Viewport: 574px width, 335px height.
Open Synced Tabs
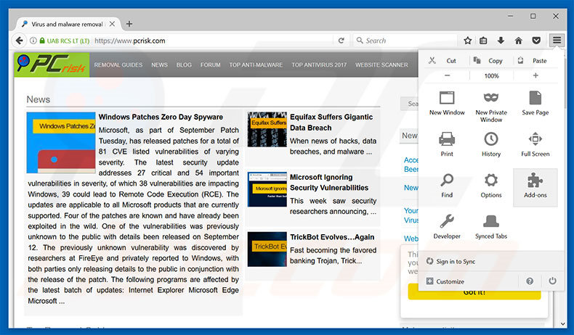coord(491,227)
